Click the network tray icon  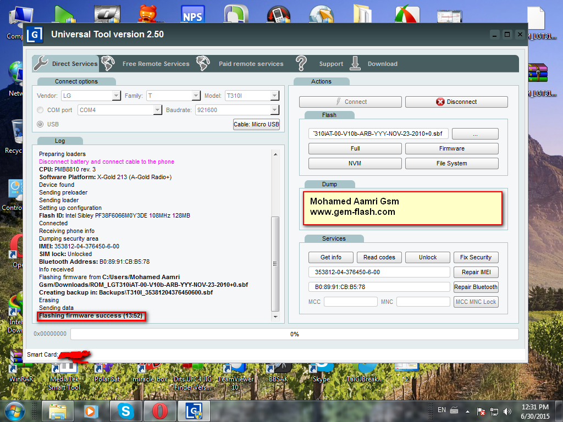[494, 412]
